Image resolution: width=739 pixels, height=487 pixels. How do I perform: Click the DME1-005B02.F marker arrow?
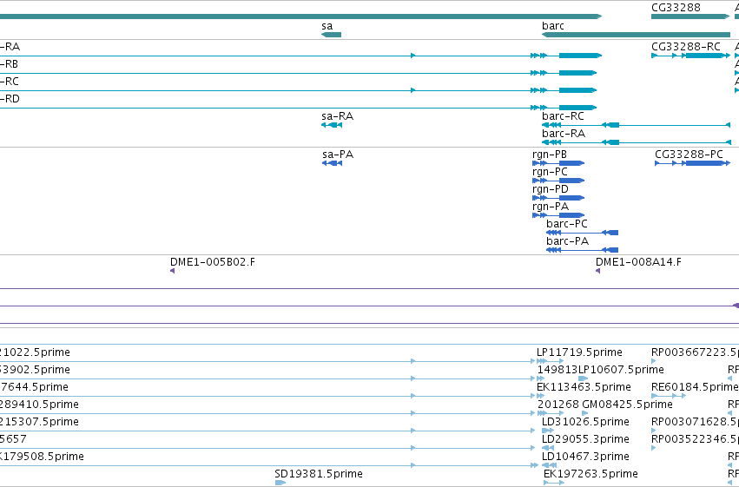pos(173,271)
